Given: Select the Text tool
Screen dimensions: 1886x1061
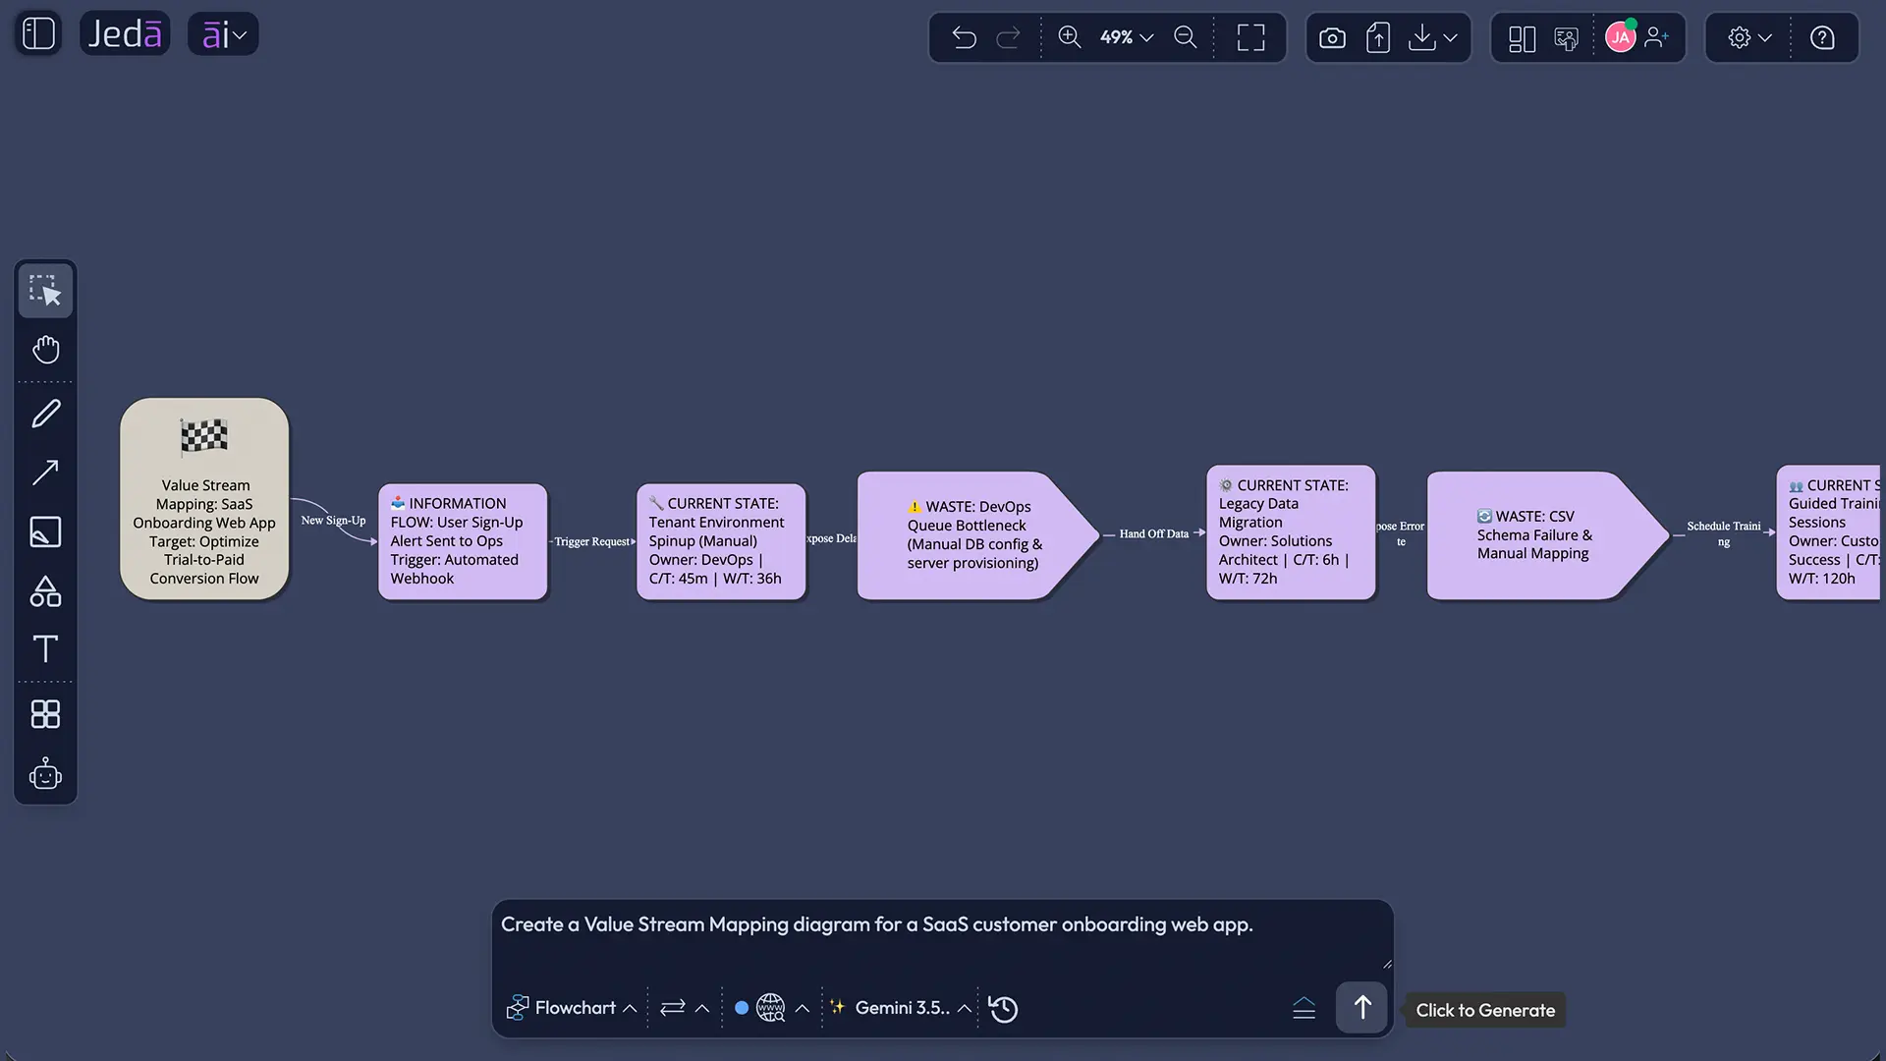Looking at the screenshot, I should pos(45,648).
